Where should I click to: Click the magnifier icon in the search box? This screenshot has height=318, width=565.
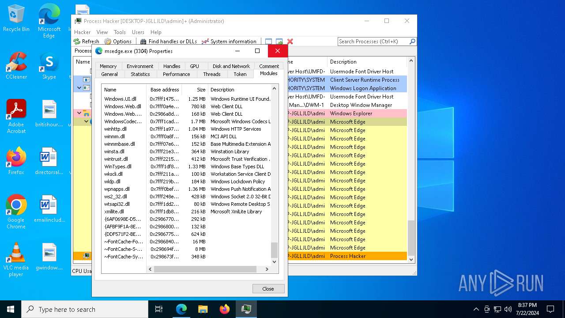coord(412,41)
